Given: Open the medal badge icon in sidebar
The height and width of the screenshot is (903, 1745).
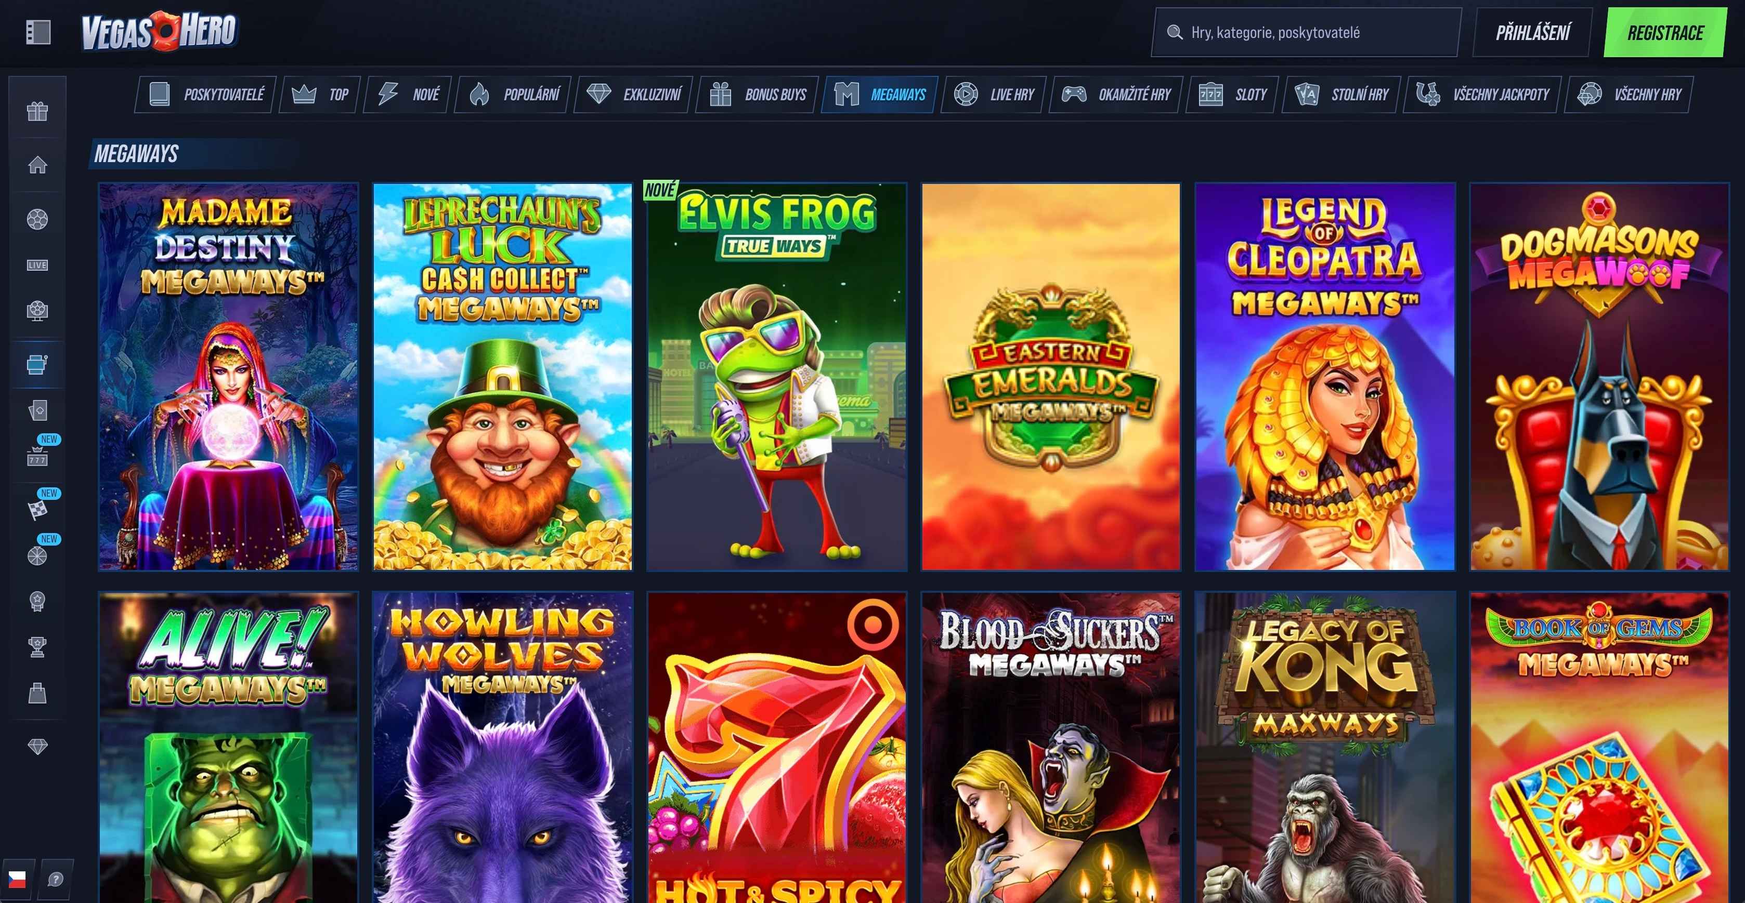Looking at the screenshot, I should click(37, 601).
